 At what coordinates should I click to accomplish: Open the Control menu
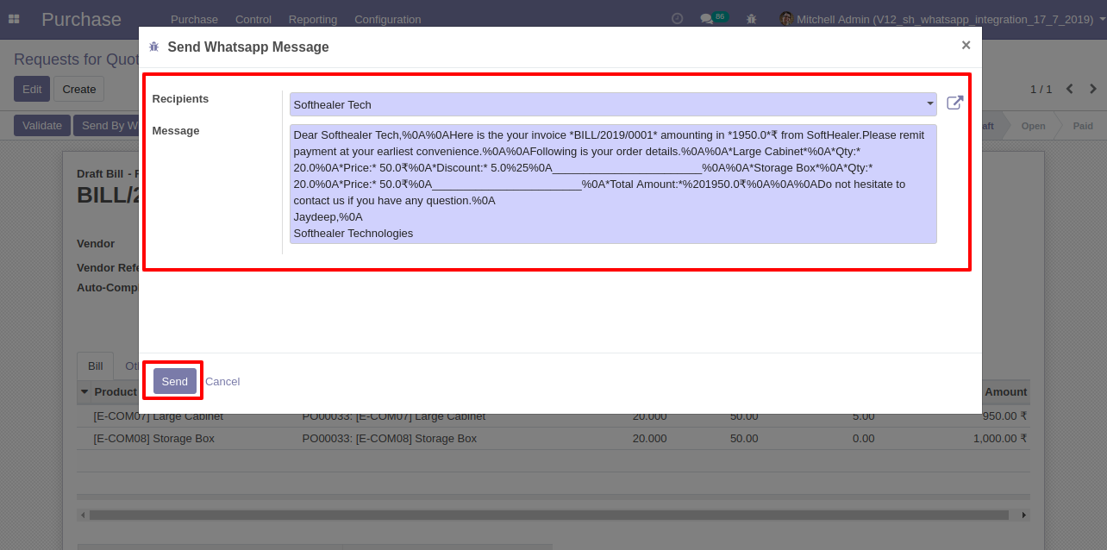253,19
